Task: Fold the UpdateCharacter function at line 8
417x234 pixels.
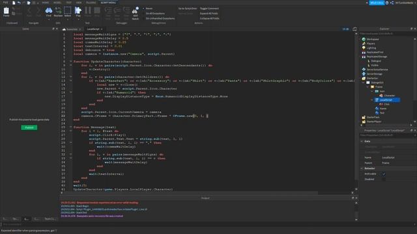Action: click(71, 62)
